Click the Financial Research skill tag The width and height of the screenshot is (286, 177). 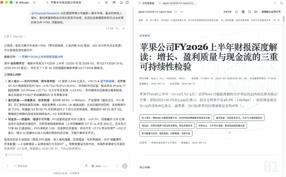[45, 13]
